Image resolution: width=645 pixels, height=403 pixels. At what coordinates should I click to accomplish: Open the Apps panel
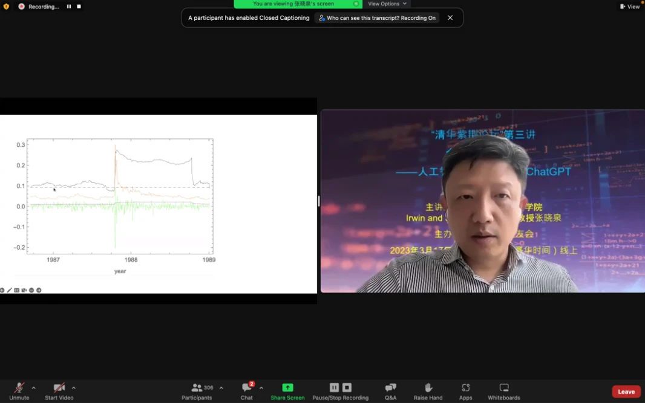466,391
